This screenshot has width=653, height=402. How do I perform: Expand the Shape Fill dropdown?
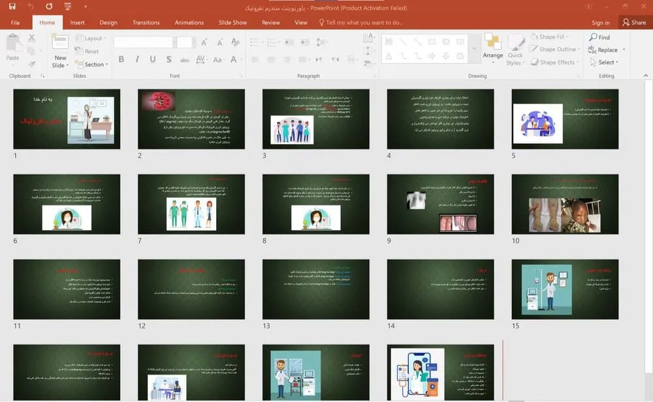[x=567, y=37]
